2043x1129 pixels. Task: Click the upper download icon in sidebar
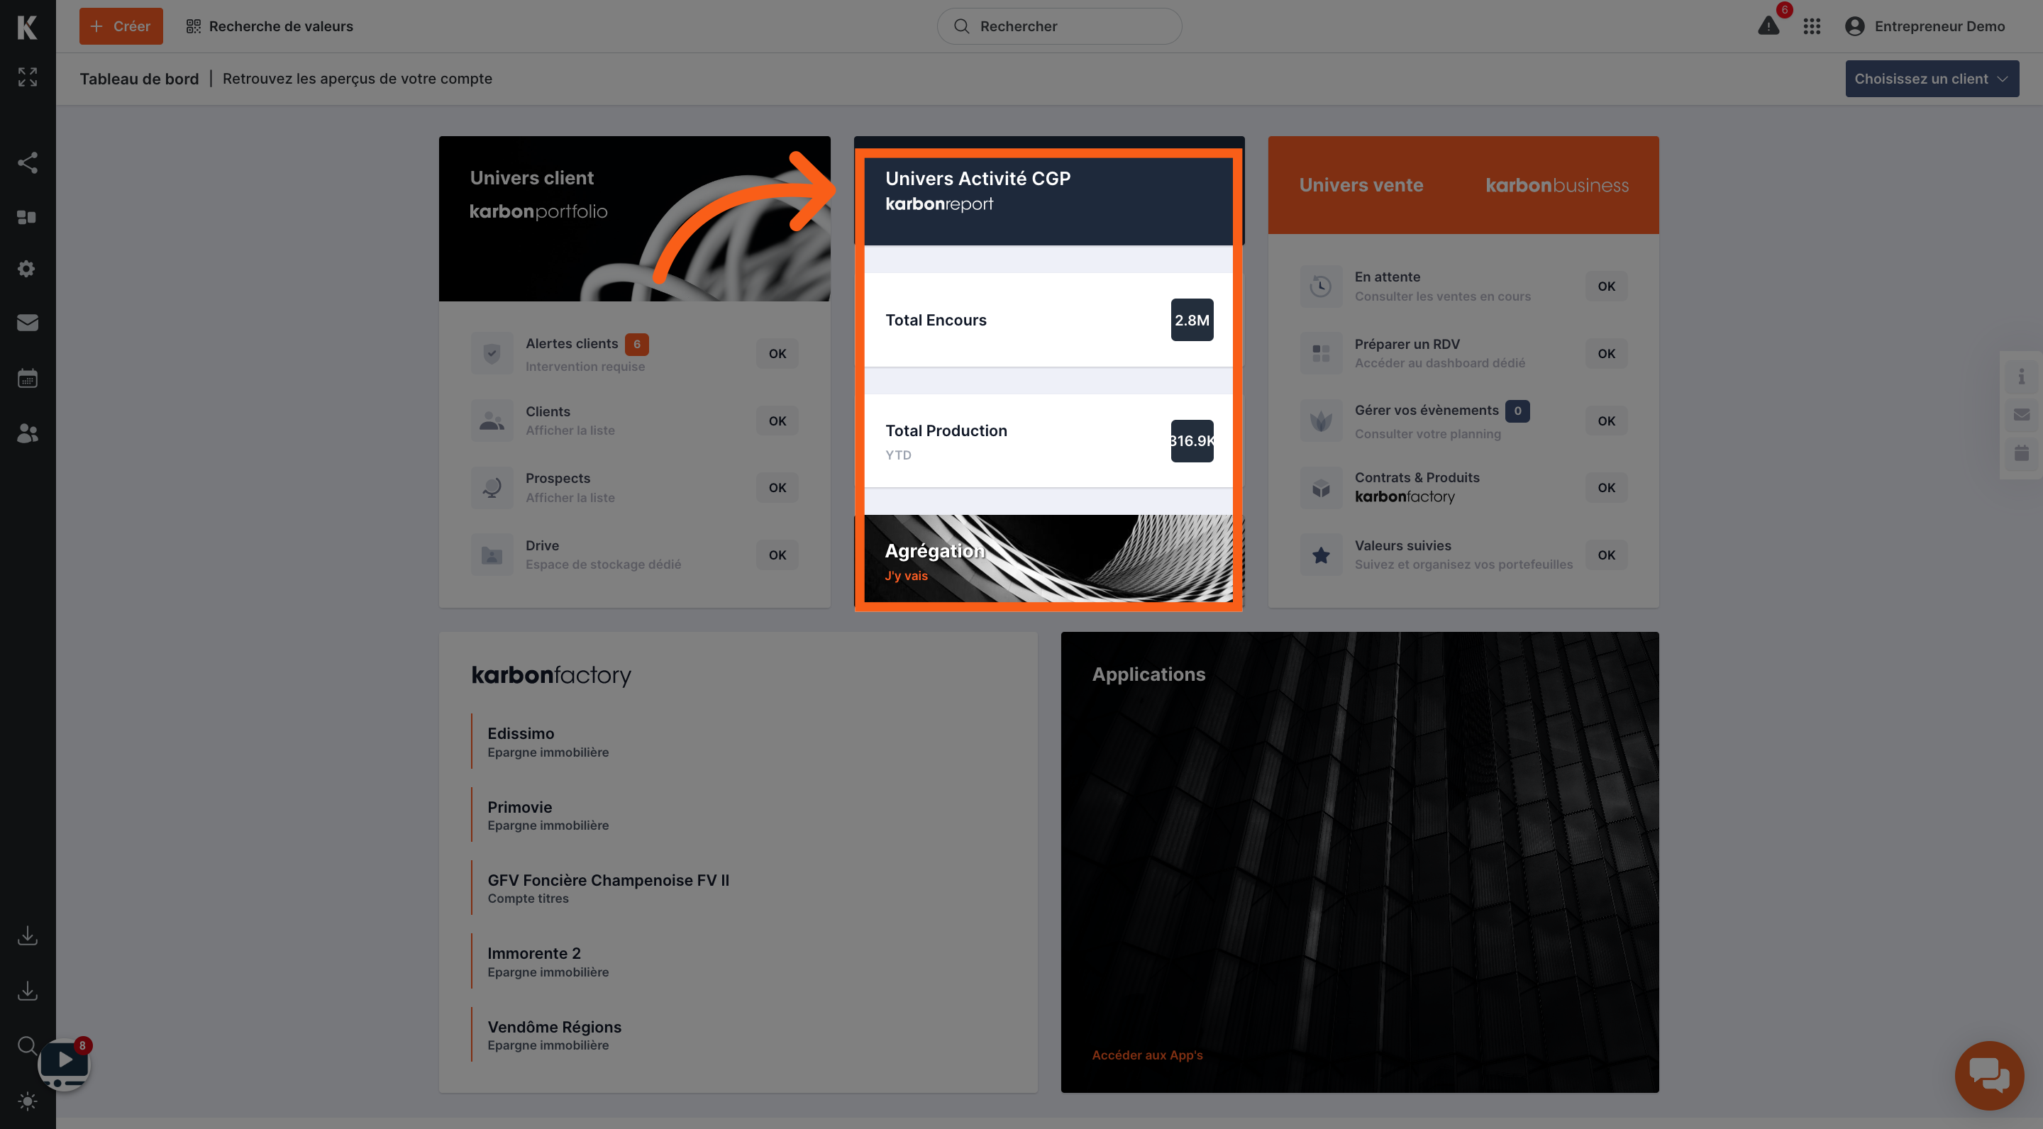[28, 935]
